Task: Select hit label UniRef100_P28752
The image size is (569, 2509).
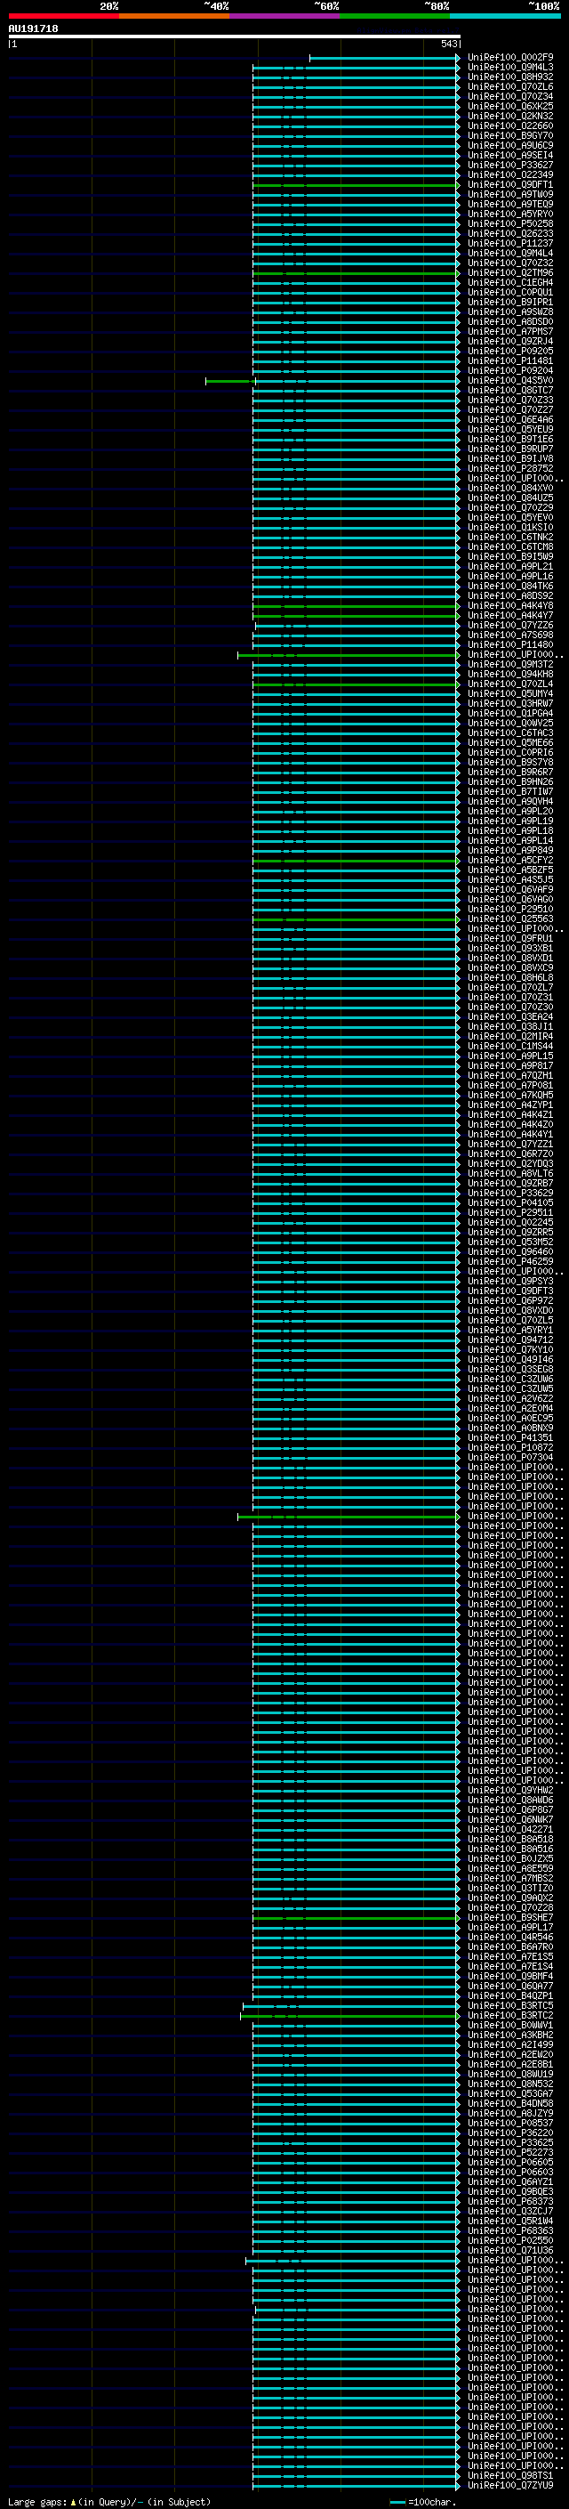Action: 510,468
